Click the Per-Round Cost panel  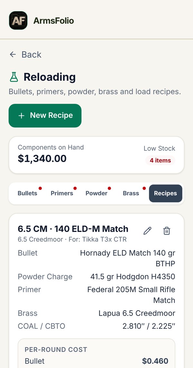tap(96, 353)
